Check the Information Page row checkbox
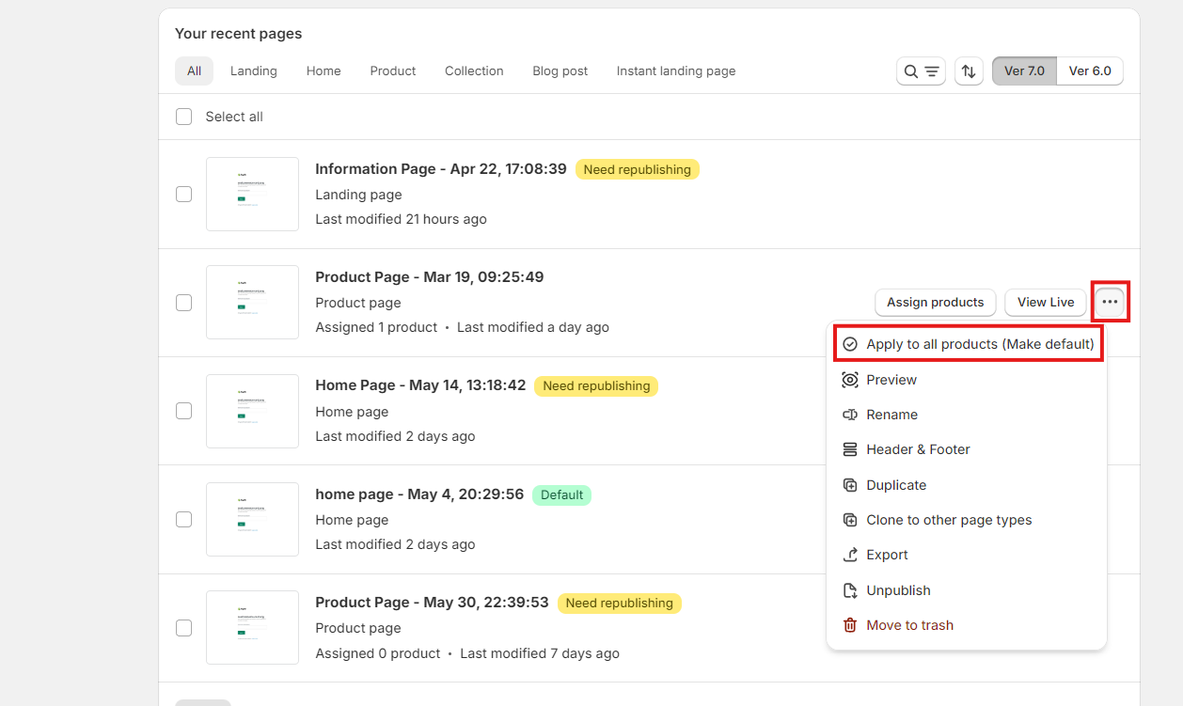This screenshot has width=1183, height=706. tap(183, 195)
